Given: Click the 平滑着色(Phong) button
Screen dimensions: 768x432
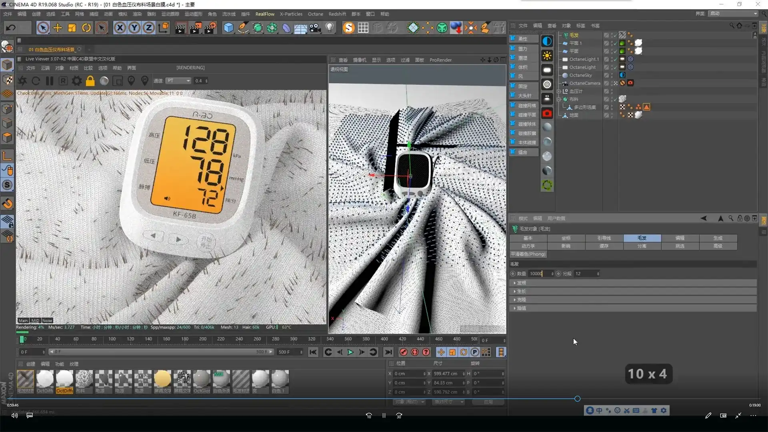Looking at the screenshot, I should [x=528, y=254].
